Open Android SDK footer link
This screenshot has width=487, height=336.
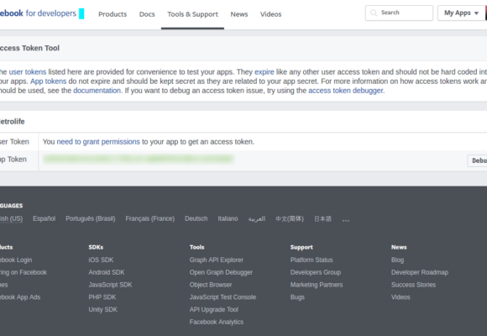pyautogui.click(x=107, y=272)
